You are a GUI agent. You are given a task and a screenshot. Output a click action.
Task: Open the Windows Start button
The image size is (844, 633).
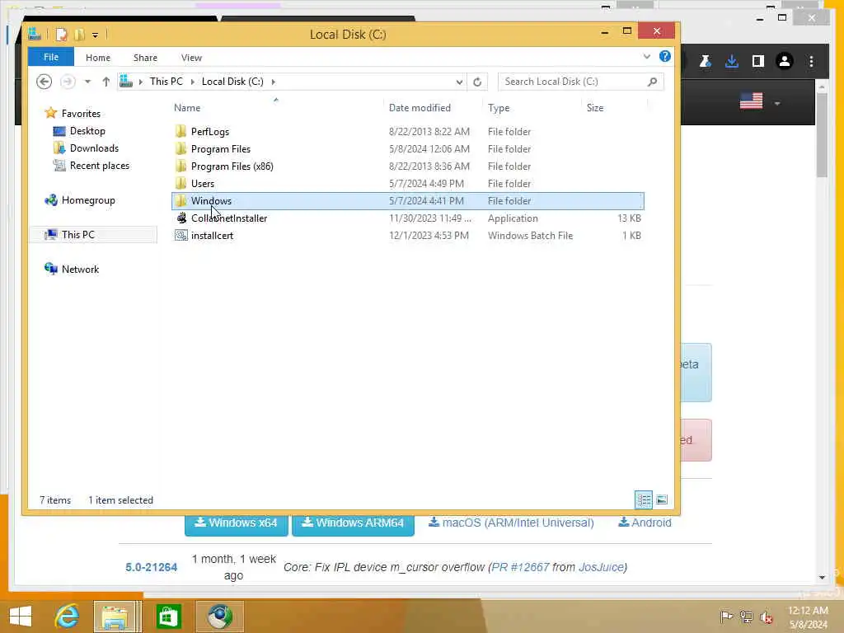(21, 617)
